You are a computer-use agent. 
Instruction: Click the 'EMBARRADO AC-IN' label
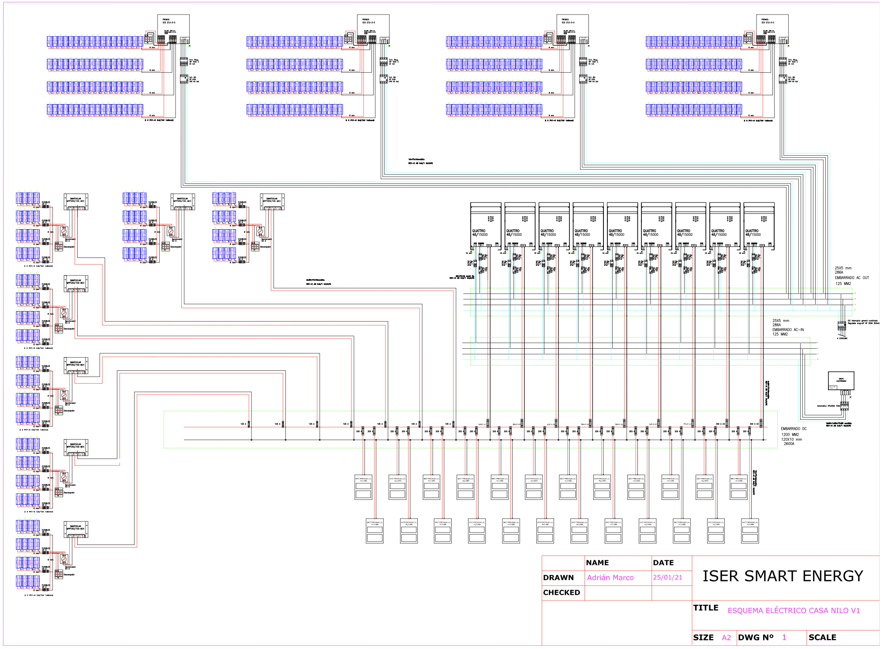(788, 330)
